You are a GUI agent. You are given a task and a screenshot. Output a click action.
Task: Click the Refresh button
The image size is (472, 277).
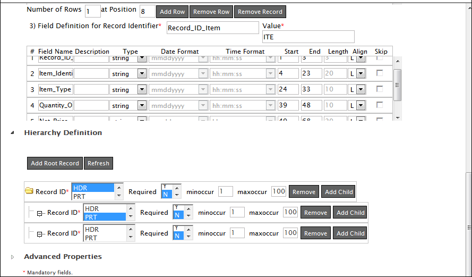[98, 163]
